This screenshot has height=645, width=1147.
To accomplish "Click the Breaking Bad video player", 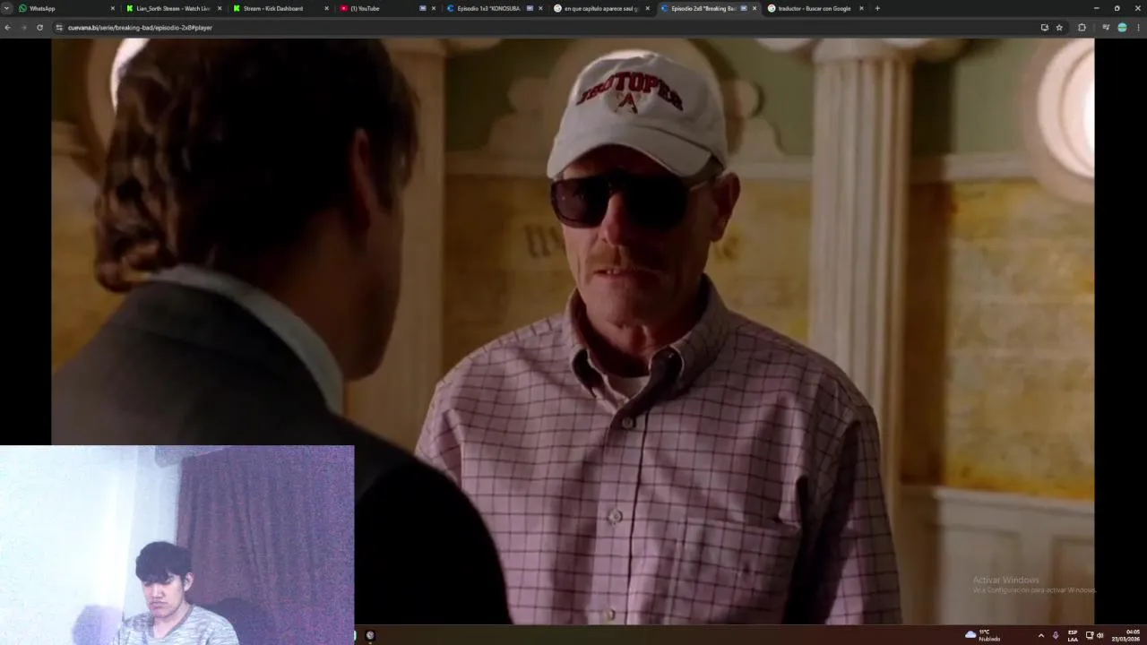I will 573,331.
